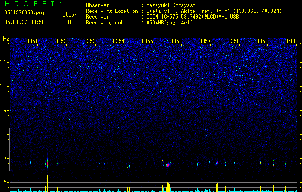Click the 0353 time marker

tap(90, 41)
